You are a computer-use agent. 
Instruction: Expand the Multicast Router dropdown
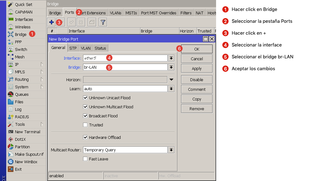pos(171,150)
